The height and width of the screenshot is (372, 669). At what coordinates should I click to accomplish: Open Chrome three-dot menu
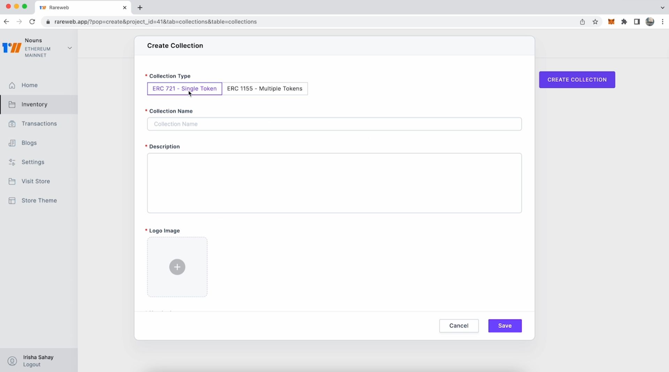(x=663, y=22)
